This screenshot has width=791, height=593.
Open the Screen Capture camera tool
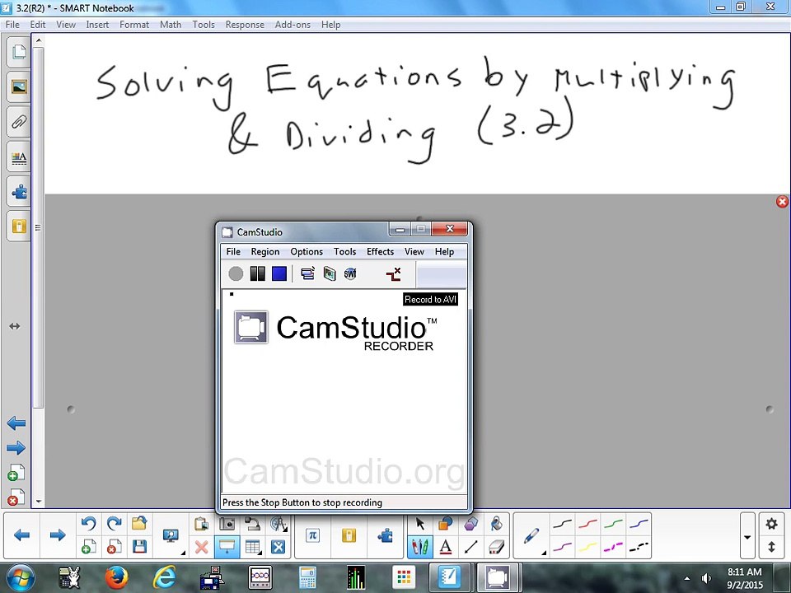(x=227, y=524)
